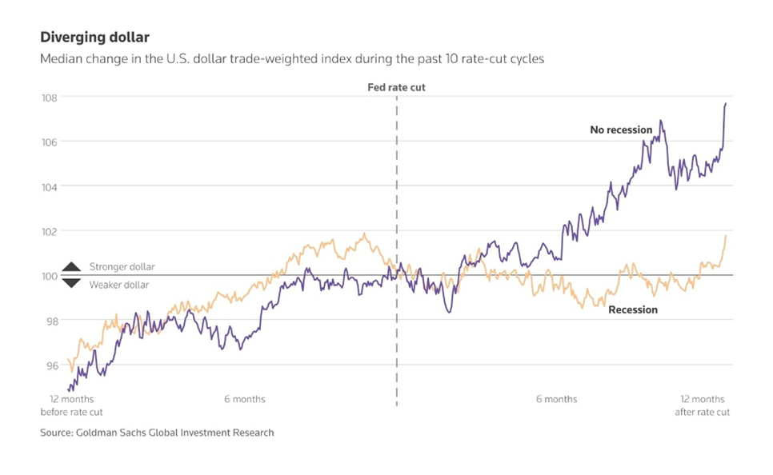Click the "Weaker dollar" text
This screenshot has height=475, width=773.
click(118, 285)
